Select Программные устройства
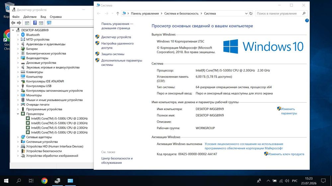The height and width of the screenshot is (186, 332). [x=44, y=109]
